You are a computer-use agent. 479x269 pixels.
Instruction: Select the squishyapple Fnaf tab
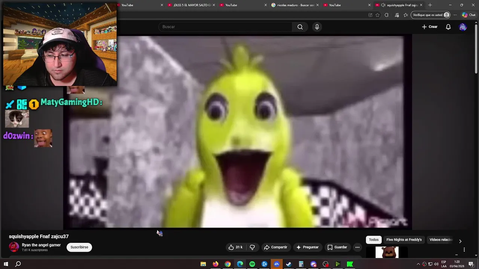(399, 5)
